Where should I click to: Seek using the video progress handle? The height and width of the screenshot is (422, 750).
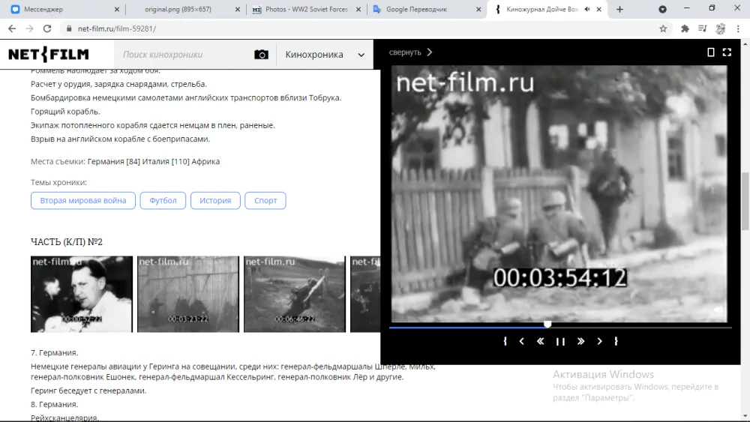tap(547, 325)
